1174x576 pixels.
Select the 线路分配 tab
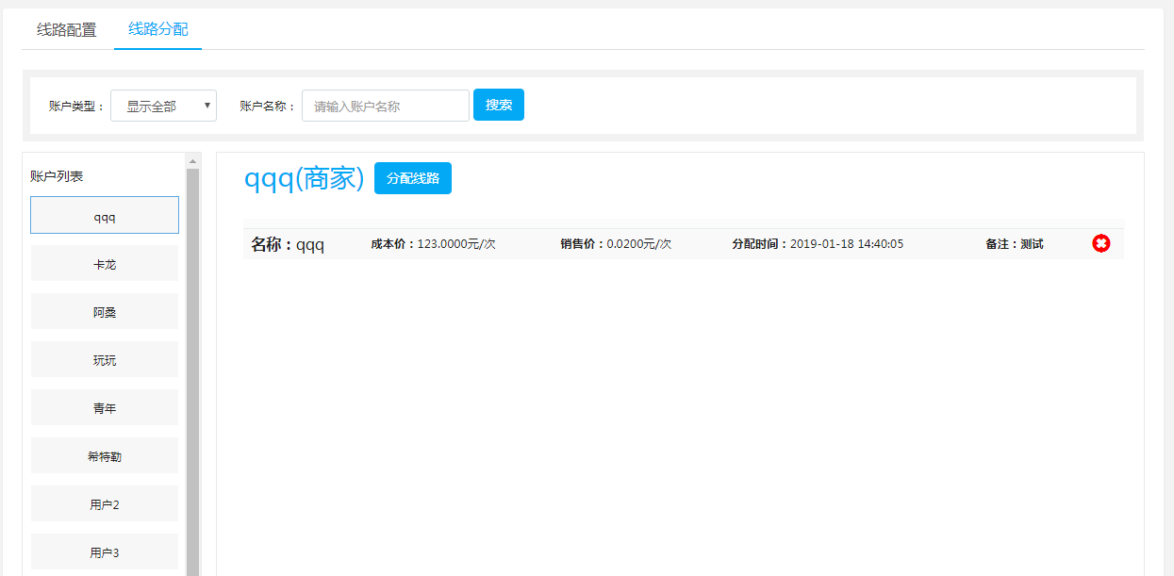[157, 29]
